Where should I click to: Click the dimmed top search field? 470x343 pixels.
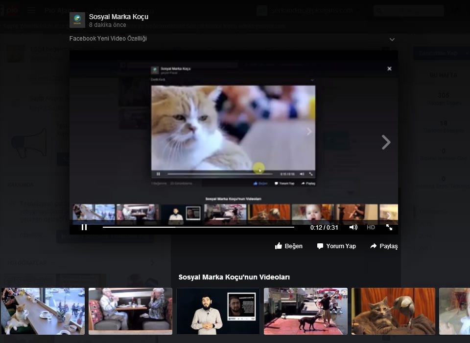(408, 10)
